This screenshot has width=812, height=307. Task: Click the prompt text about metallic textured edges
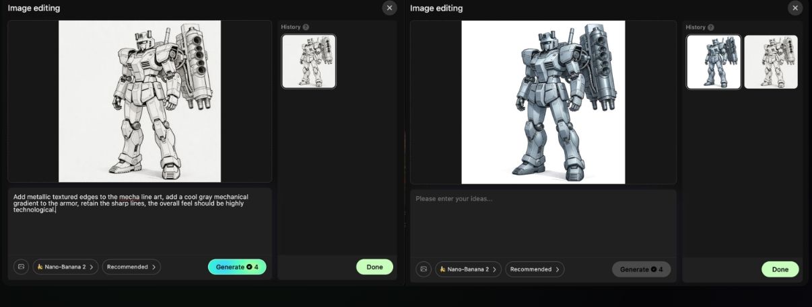131,203
